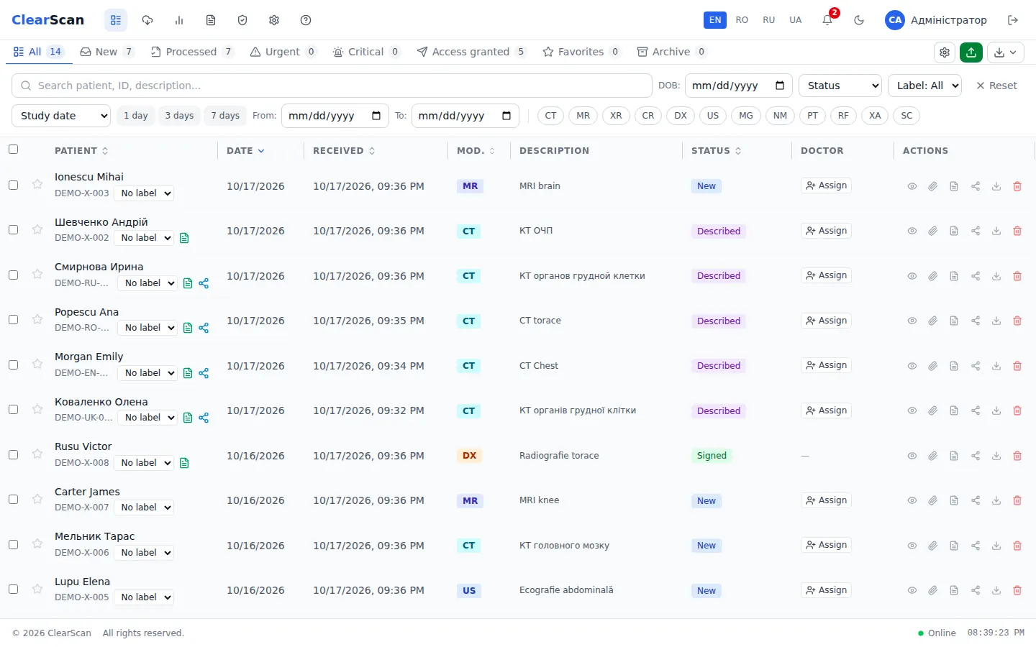Switch to the Access granted tab
Screen dimensions: 1036x647
(x=471, y=52)
